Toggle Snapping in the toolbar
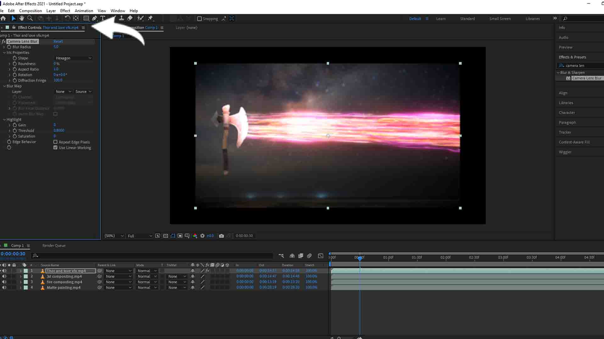Viewport: 604px width, 339px height. click(199, 19)
